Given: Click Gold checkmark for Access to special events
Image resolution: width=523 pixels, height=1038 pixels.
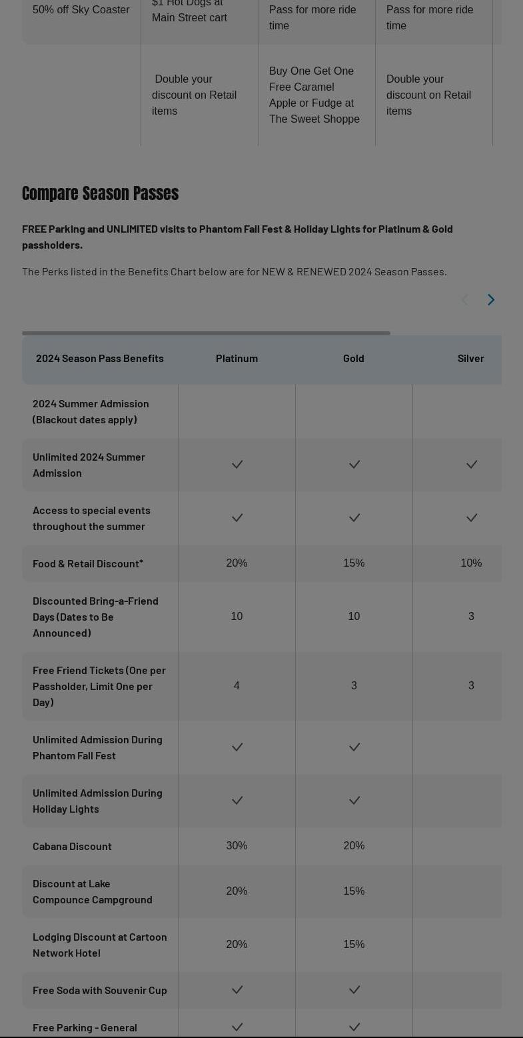Looking at the screenshot, I should 354,518.
